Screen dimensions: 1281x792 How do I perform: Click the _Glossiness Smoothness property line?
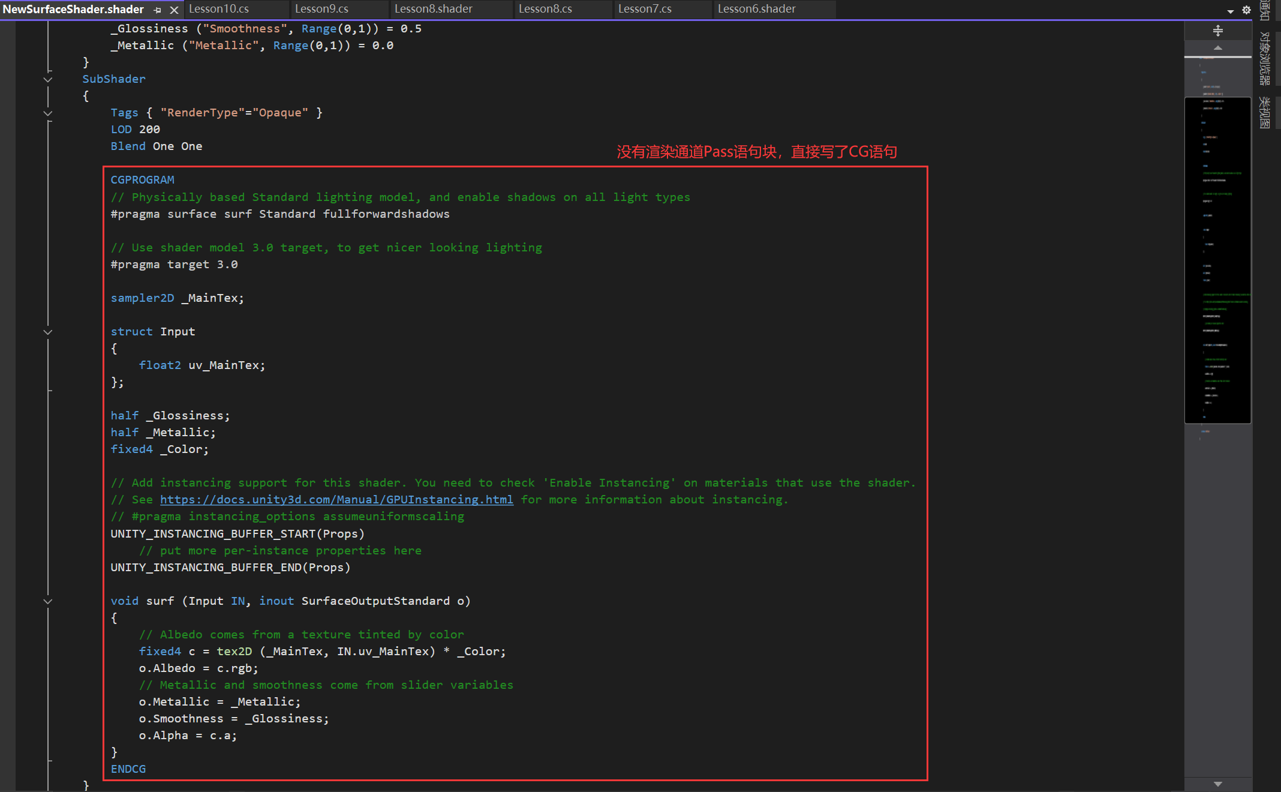(x=266, y=29)
